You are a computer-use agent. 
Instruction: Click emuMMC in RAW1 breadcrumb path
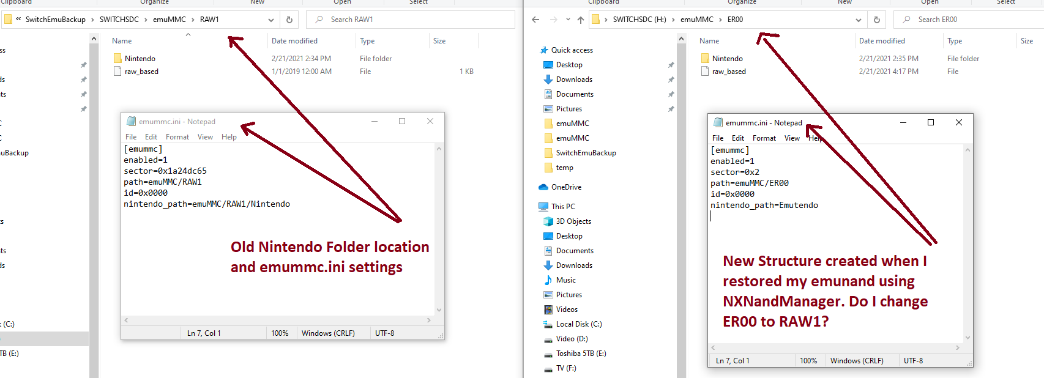[x=170, y=20]
